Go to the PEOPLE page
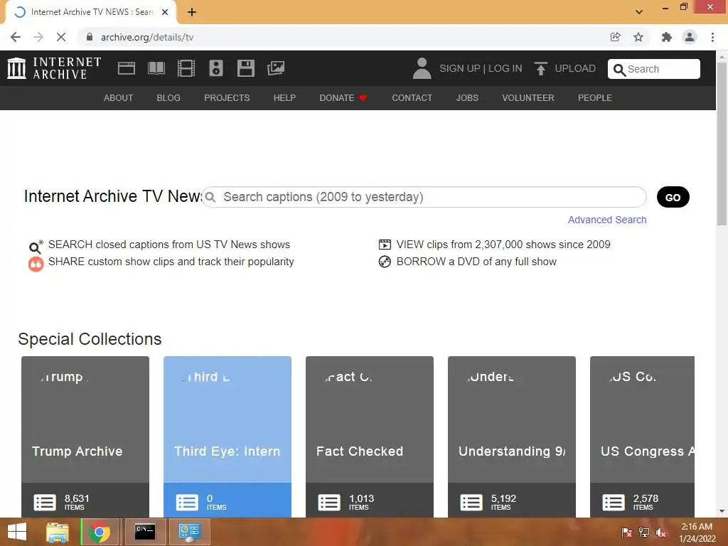This screenshot has width=728, height=546. pyautogui.click(x=595, y=98)
